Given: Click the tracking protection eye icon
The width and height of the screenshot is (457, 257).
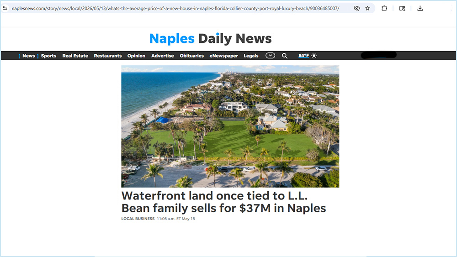Looking at the screenshot, I should (x=357, y=8).
